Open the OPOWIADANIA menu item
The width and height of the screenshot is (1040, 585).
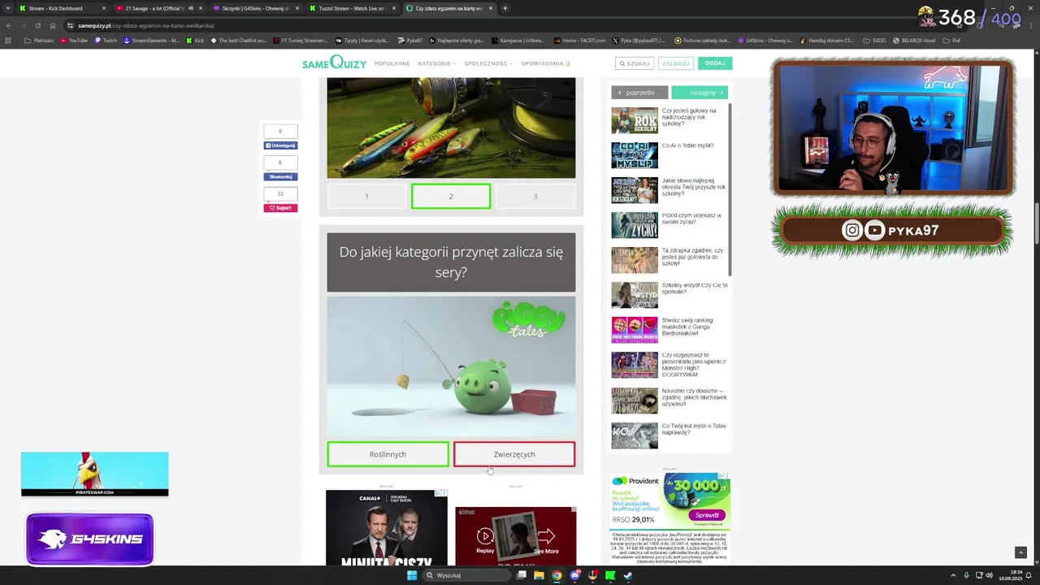545,63
